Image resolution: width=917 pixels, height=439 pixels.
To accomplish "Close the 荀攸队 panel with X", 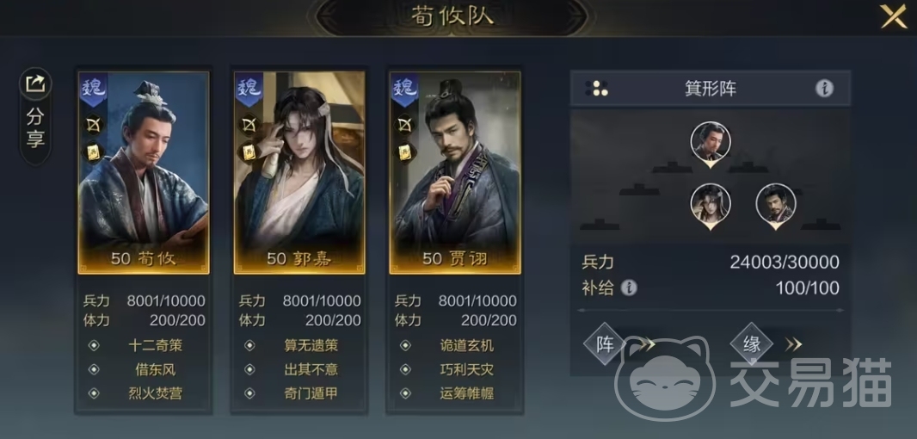I will (x=894, y=16).
